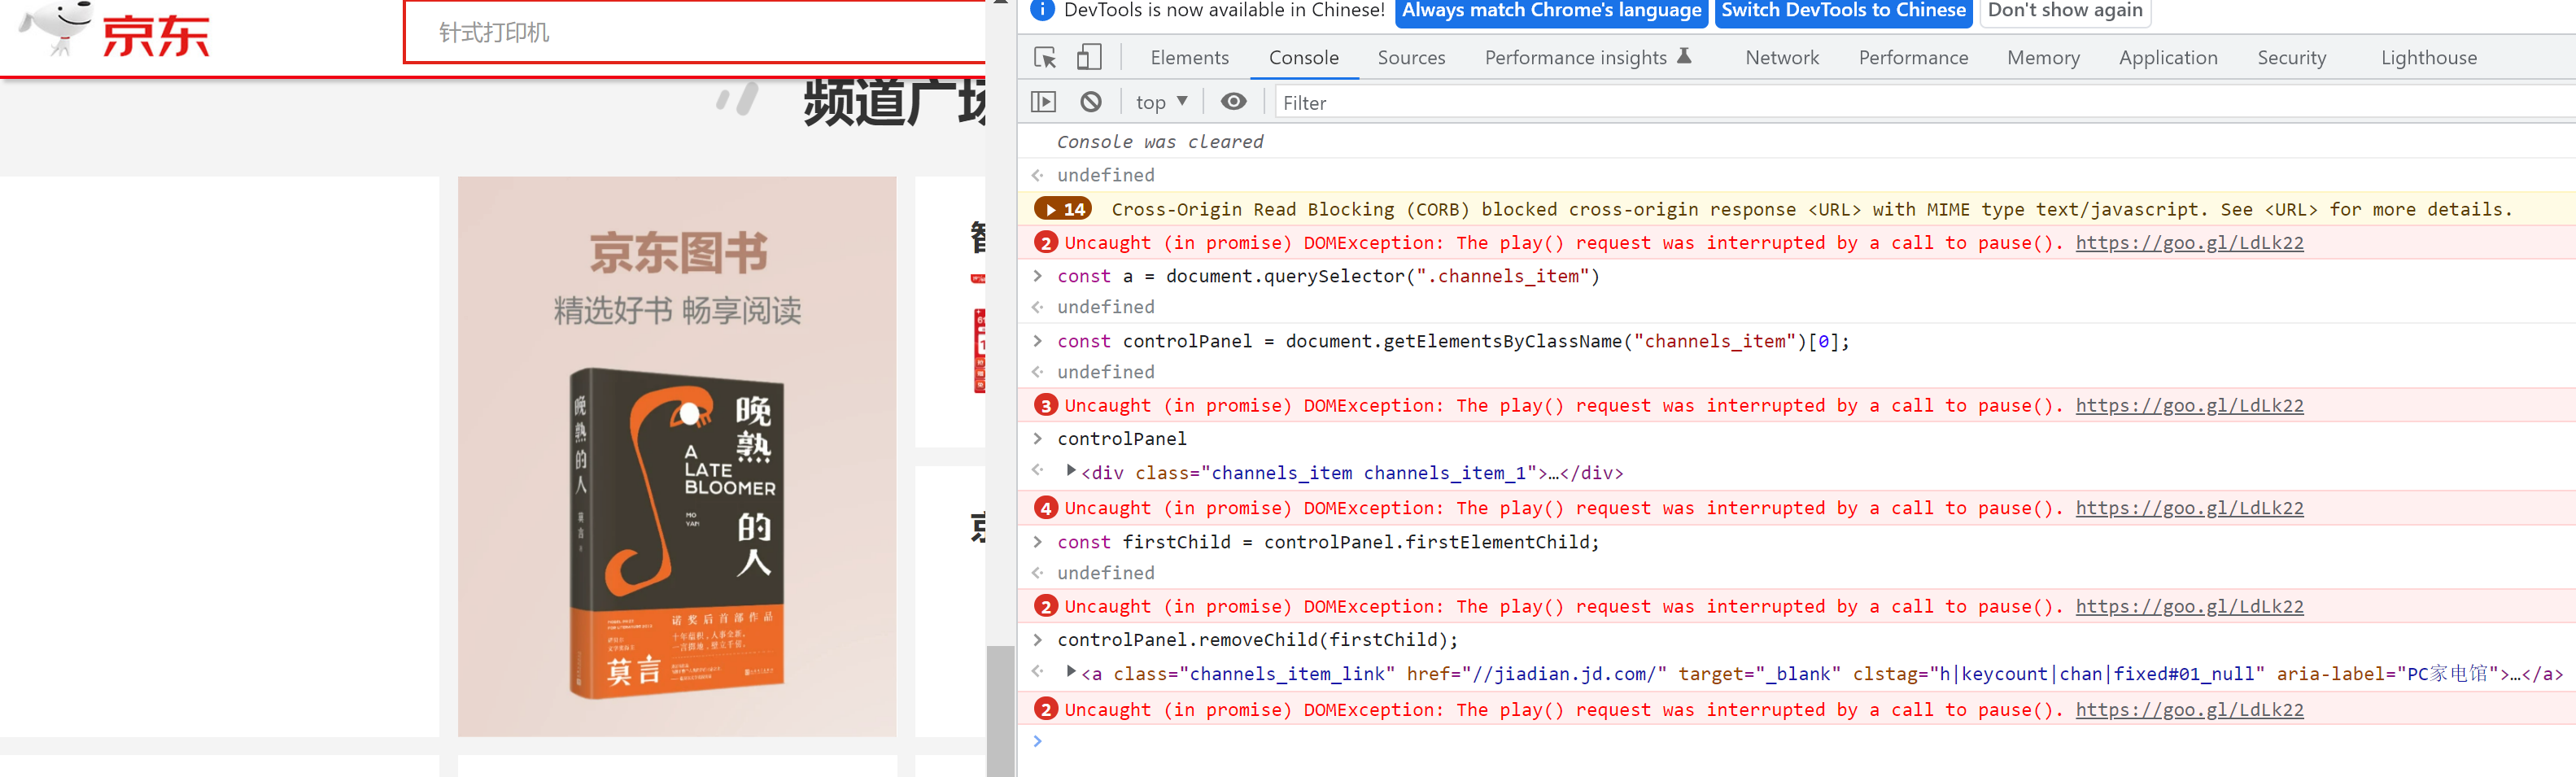This screenshot has width=2576, height=777.
Task: Show the console sidebar
Action: [x=1043, y=102]
